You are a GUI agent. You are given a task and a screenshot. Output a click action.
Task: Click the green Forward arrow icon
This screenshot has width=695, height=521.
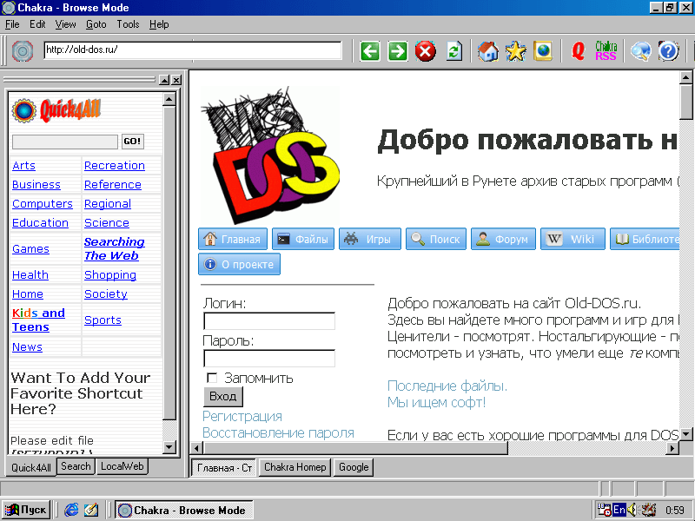(x=398, y=51)
